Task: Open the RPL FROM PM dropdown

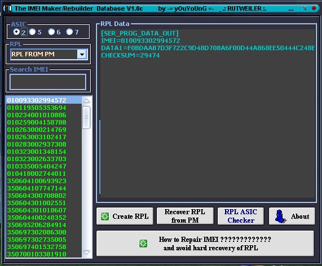Action: [x=82, y=55]
